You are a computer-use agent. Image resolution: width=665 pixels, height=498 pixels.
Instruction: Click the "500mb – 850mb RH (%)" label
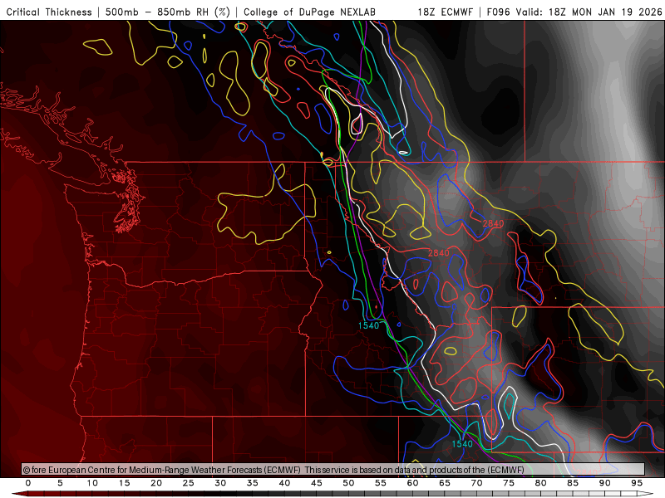(x=168, y=12)
